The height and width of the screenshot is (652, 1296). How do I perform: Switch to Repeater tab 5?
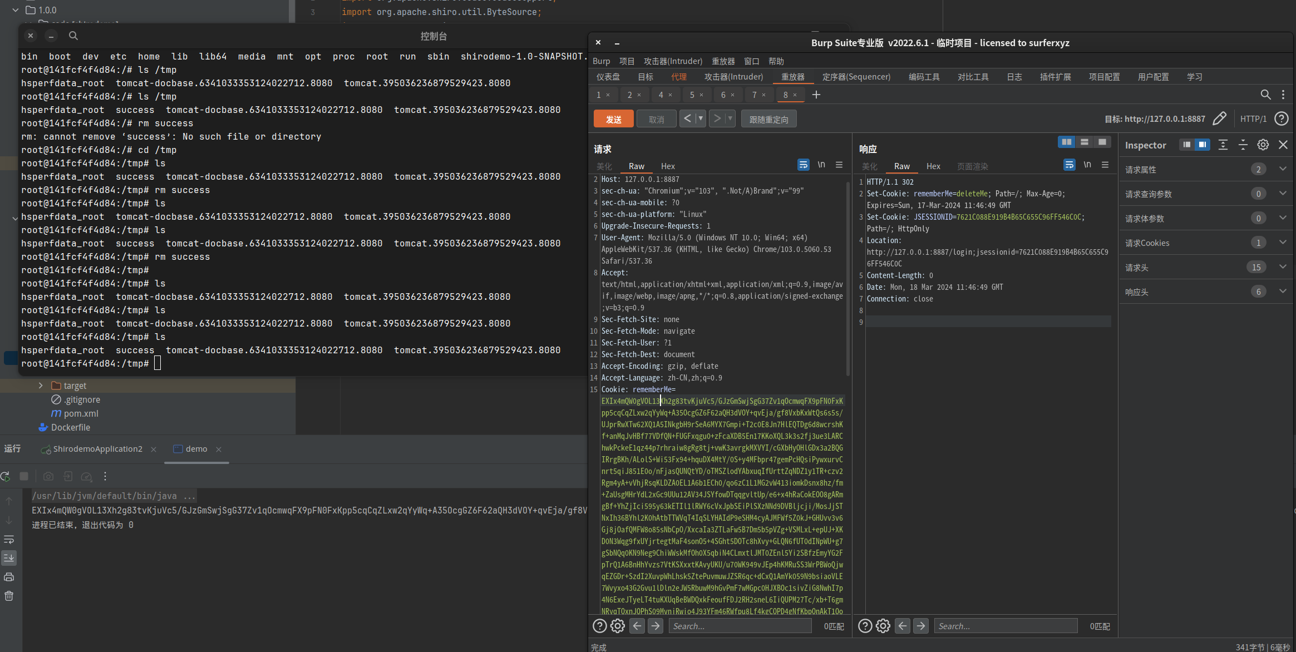[692, 95]
